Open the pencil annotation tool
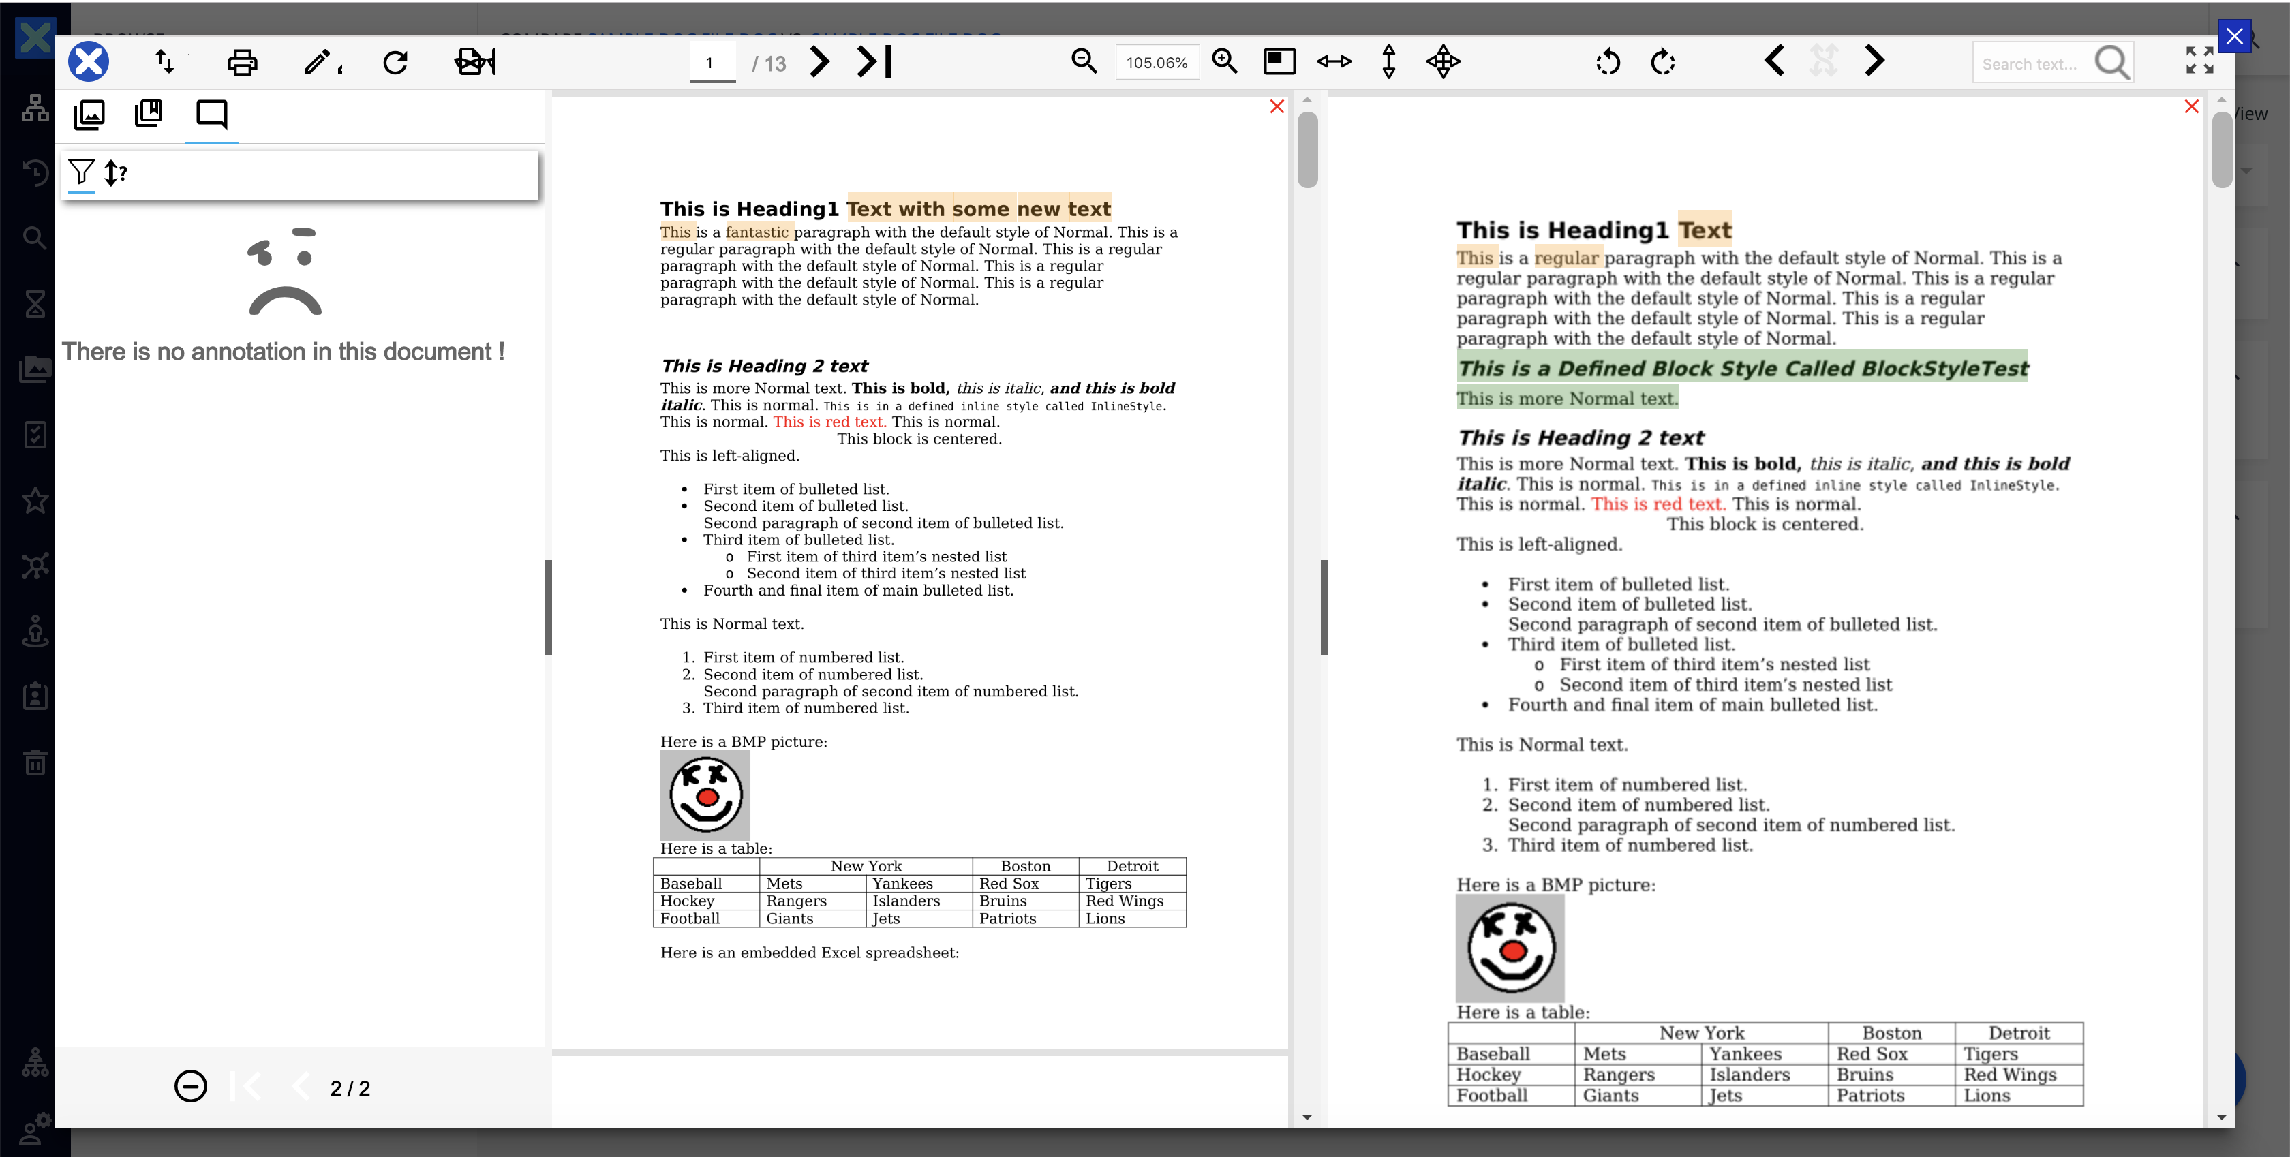The width and height of the screenshot is (2290, 1157). point(322,62)
